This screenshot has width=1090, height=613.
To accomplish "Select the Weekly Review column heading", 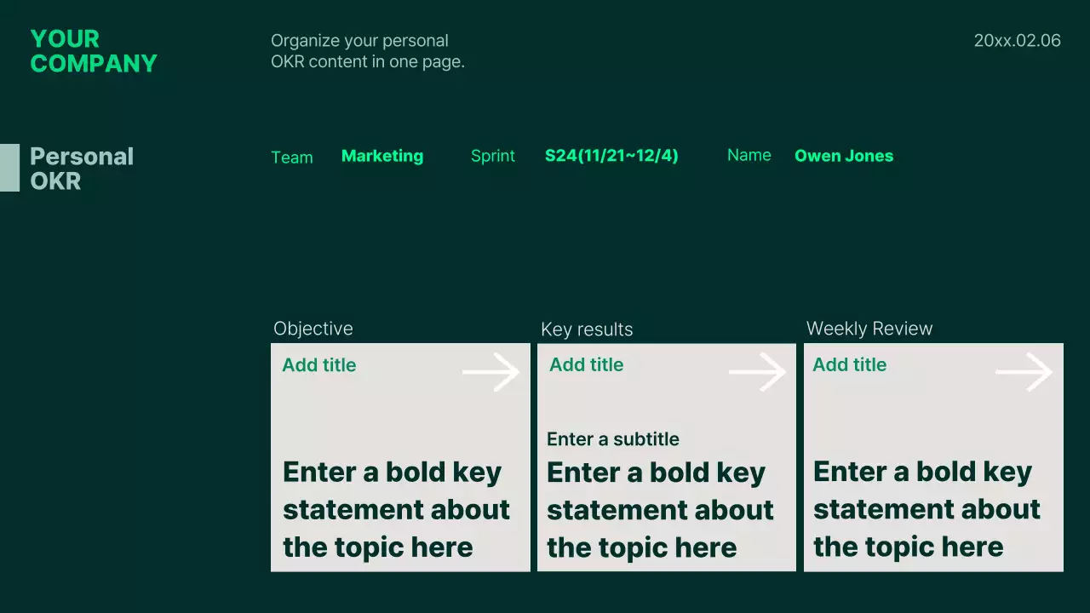I will [869, 329].
